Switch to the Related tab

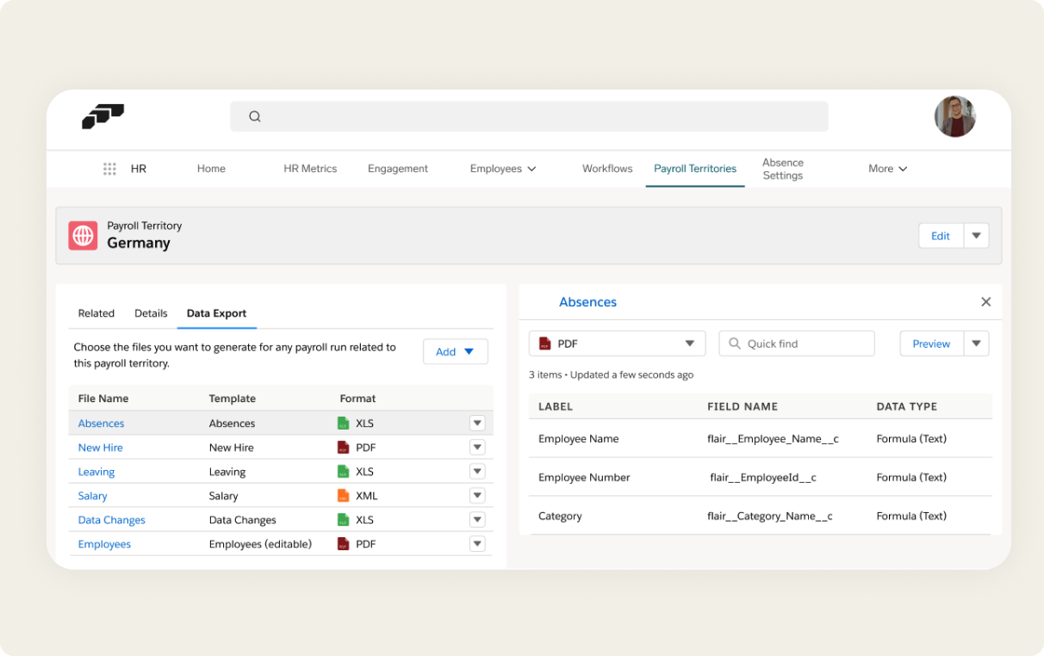(x=96, y=313)
